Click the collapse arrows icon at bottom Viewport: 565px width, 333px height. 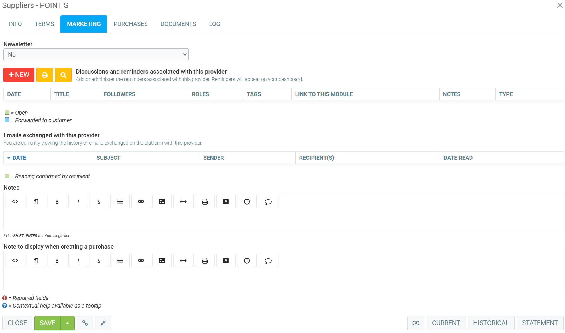(103, 323)
